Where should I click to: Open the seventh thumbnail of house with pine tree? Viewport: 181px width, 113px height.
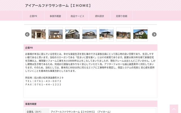(140, 34)
